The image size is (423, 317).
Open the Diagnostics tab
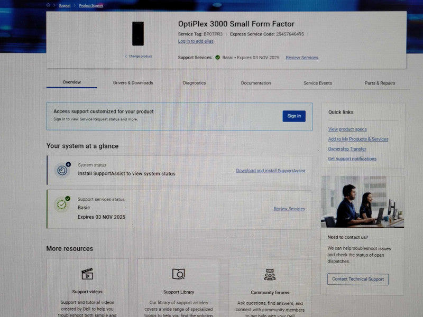pos(194,83)
